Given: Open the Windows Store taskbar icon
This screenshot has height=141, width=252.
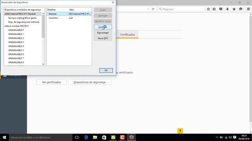Looking at the screenshot, I should click(104, 137).
